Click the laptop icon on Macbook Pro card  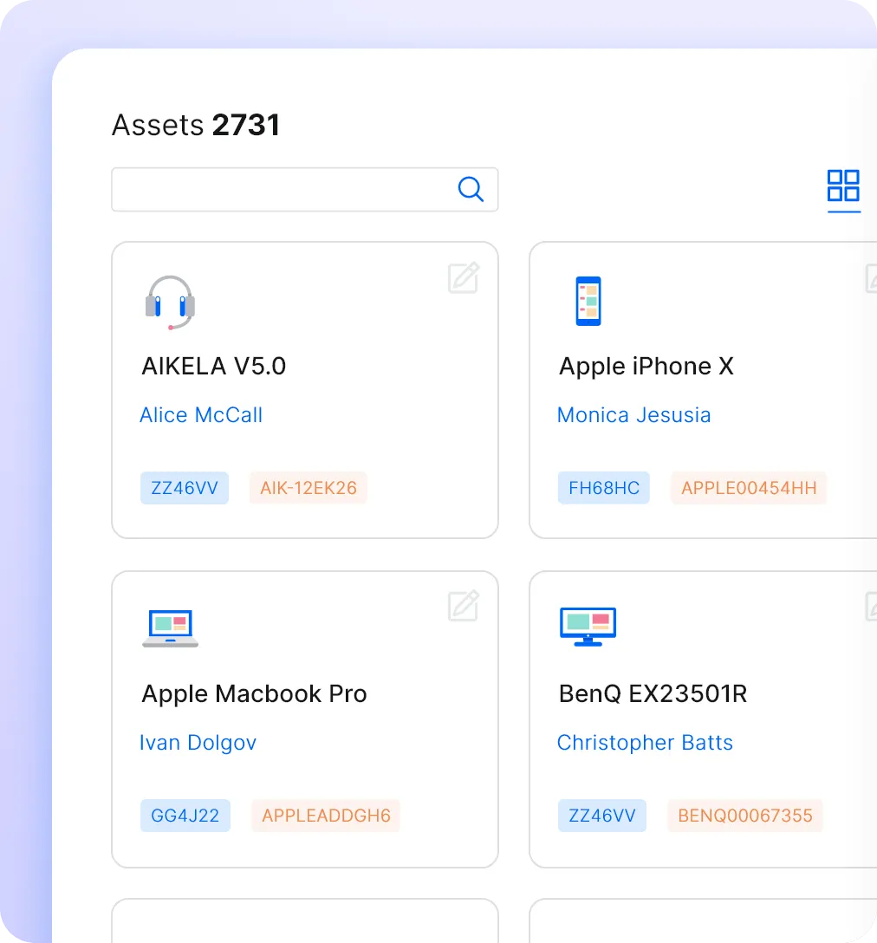(x=171, y=628)
